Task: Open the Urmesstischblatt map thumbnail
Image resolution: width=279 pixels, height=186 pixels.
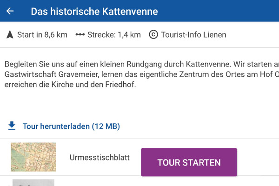Action: (x=33, y=157)
